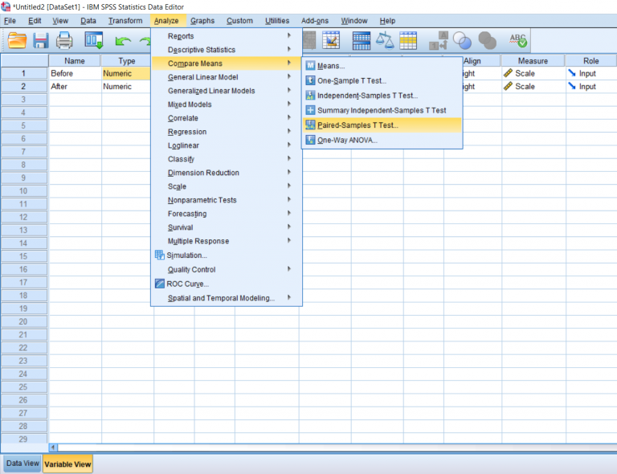
Task: Open the Multiple Response entry
Action: click(x=227, y=241)
